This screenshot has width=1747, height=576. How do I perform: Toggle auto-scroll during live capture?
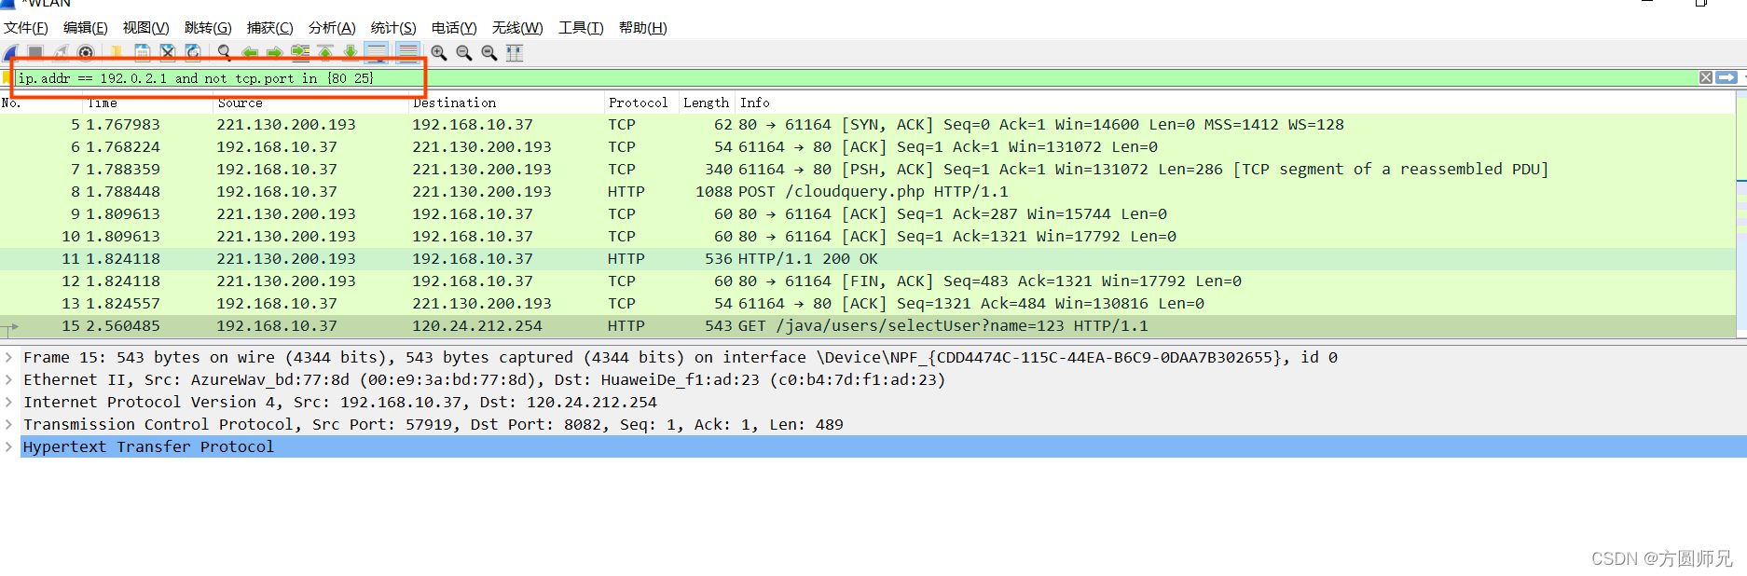(x=377, y=53)
